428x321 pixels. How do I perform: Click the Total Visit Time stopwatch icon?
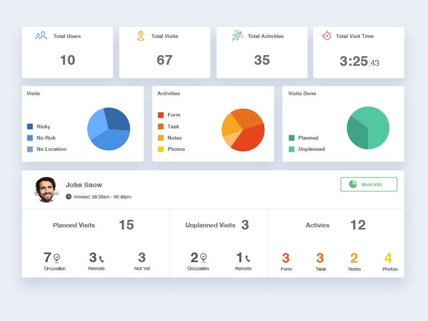(x=326, y=36)
